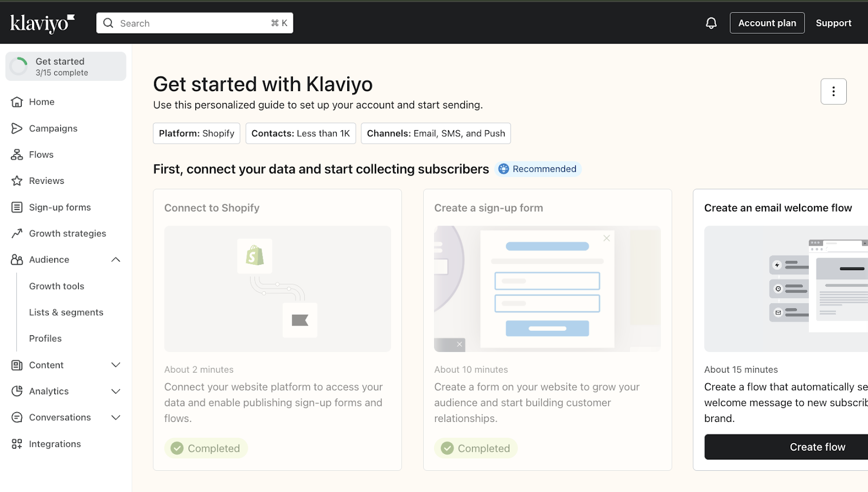This screenshot has height=492, width=868.
Task: Expand the Content section
Action: click(116, 365)
